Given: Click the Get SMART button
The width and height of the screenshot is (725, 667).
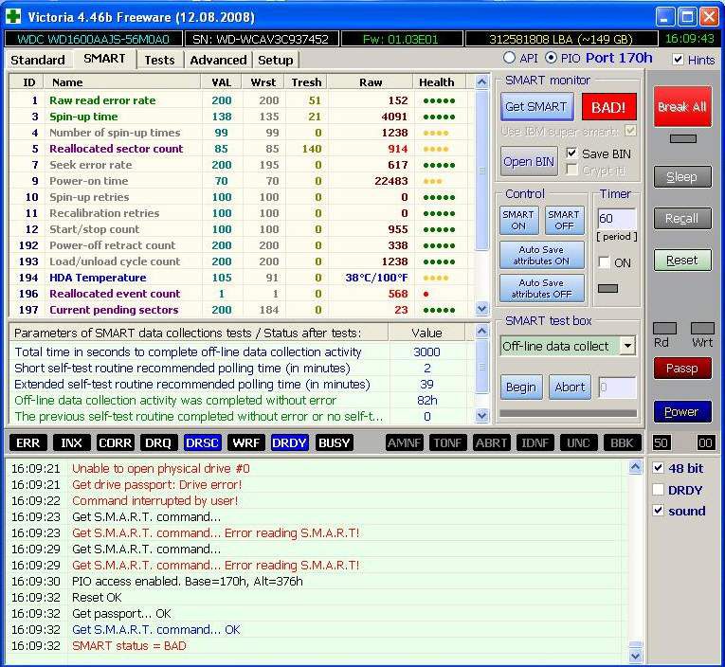Looking at the screenshot, I should [x=536, y=107].
